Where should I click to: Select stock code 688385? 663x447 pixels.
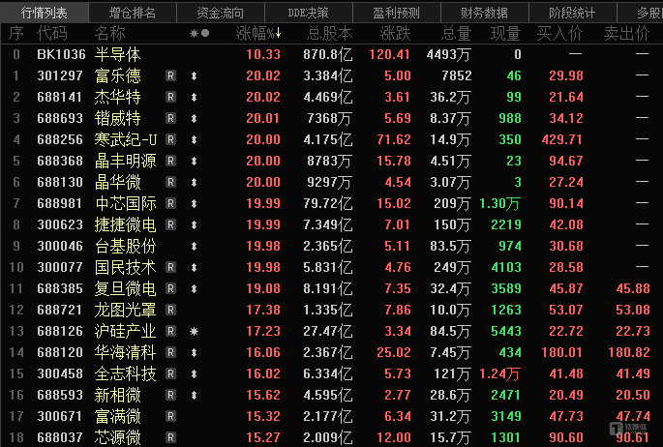60,288
